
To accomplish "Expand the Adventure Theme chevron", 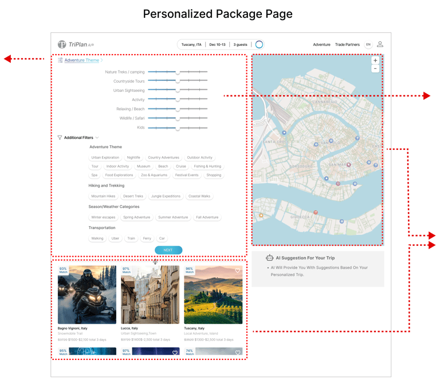I will click(101, 60).
